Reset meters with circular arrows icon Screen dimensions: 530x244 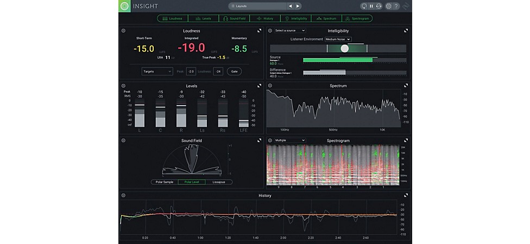click(379, 6)
